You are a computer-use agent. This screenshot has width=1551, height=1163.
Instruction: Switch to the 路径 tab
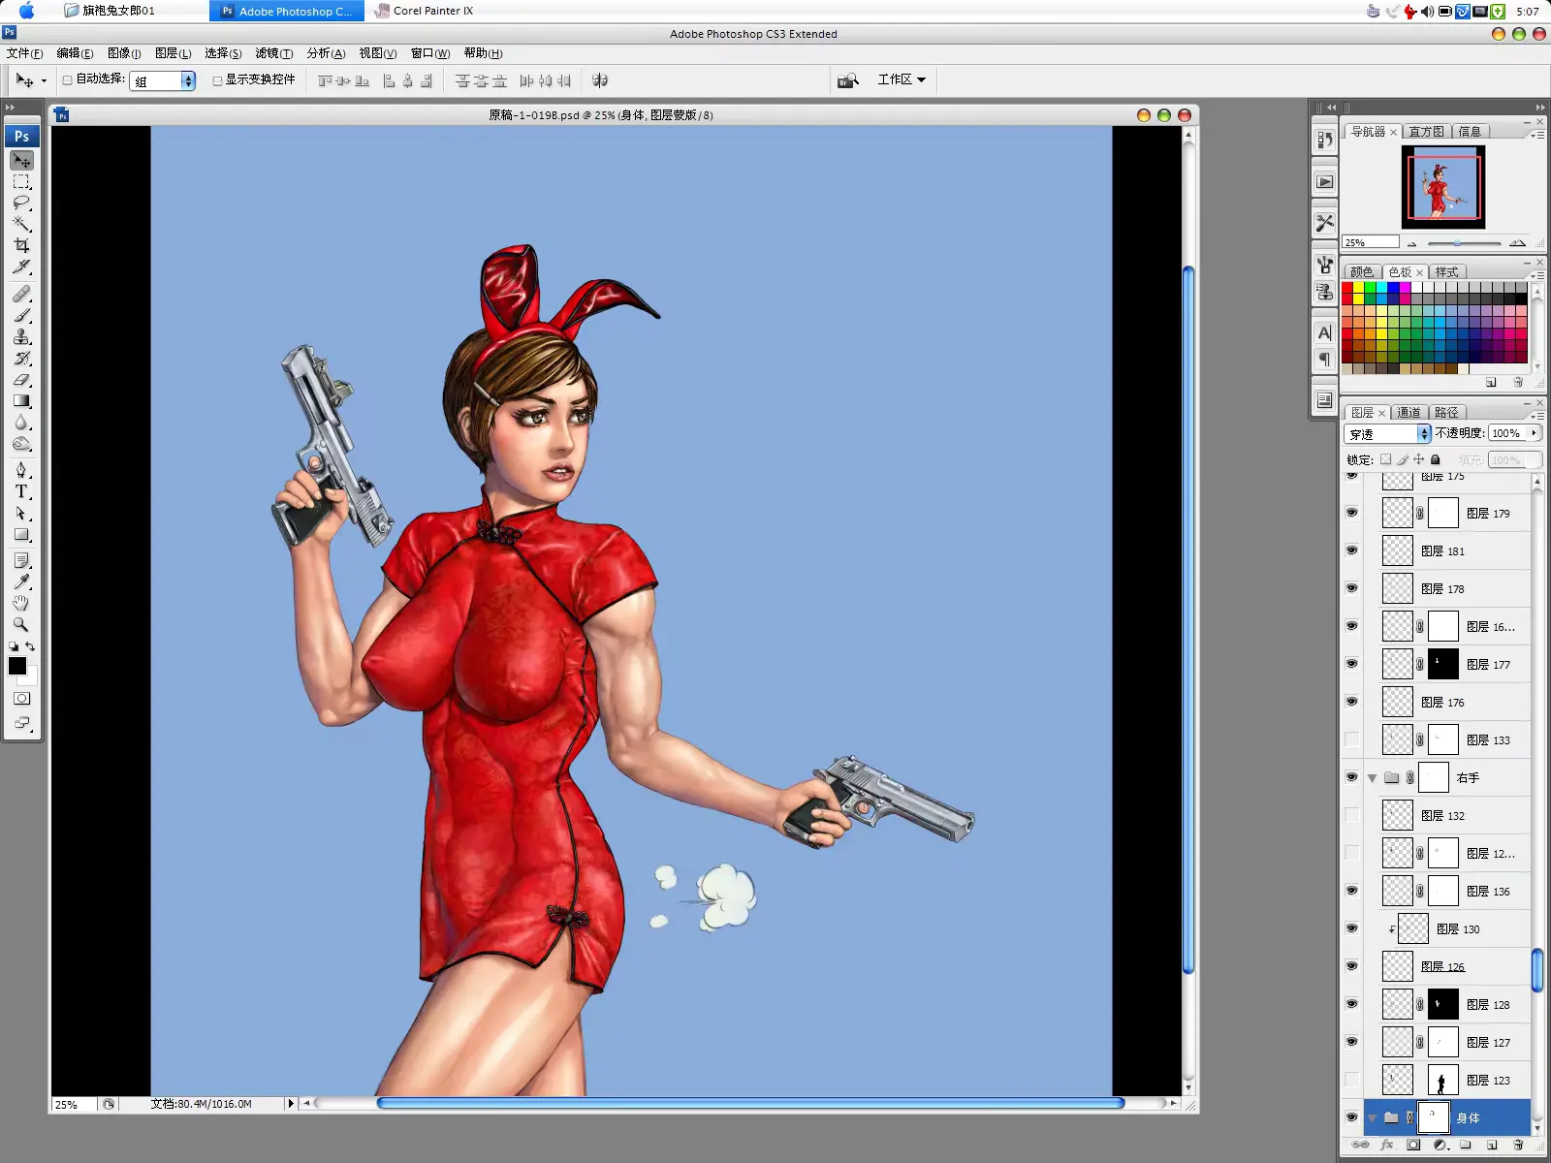[1446, 413]
